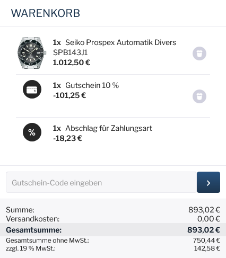
Task: Click the percent discount icon
Action: (x=32, y=132)
